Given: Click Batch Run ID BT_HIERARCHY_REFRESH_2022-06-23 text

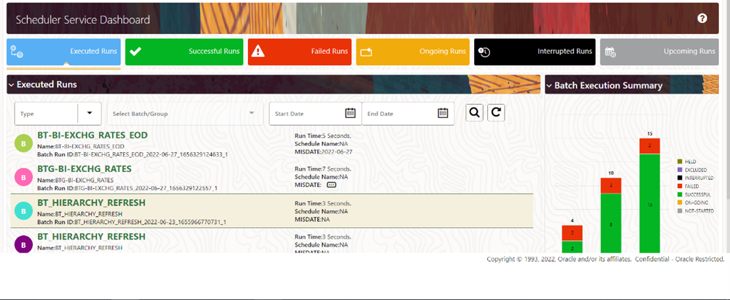Looking at the screenshot, I should [x=132, y=222].
